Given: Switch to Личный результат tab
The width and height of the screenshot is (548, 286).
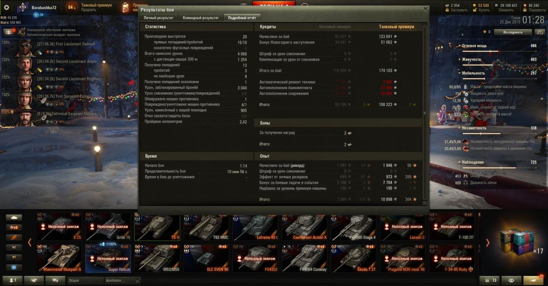Looking at the screenshot, I should [x=158, y=18].
